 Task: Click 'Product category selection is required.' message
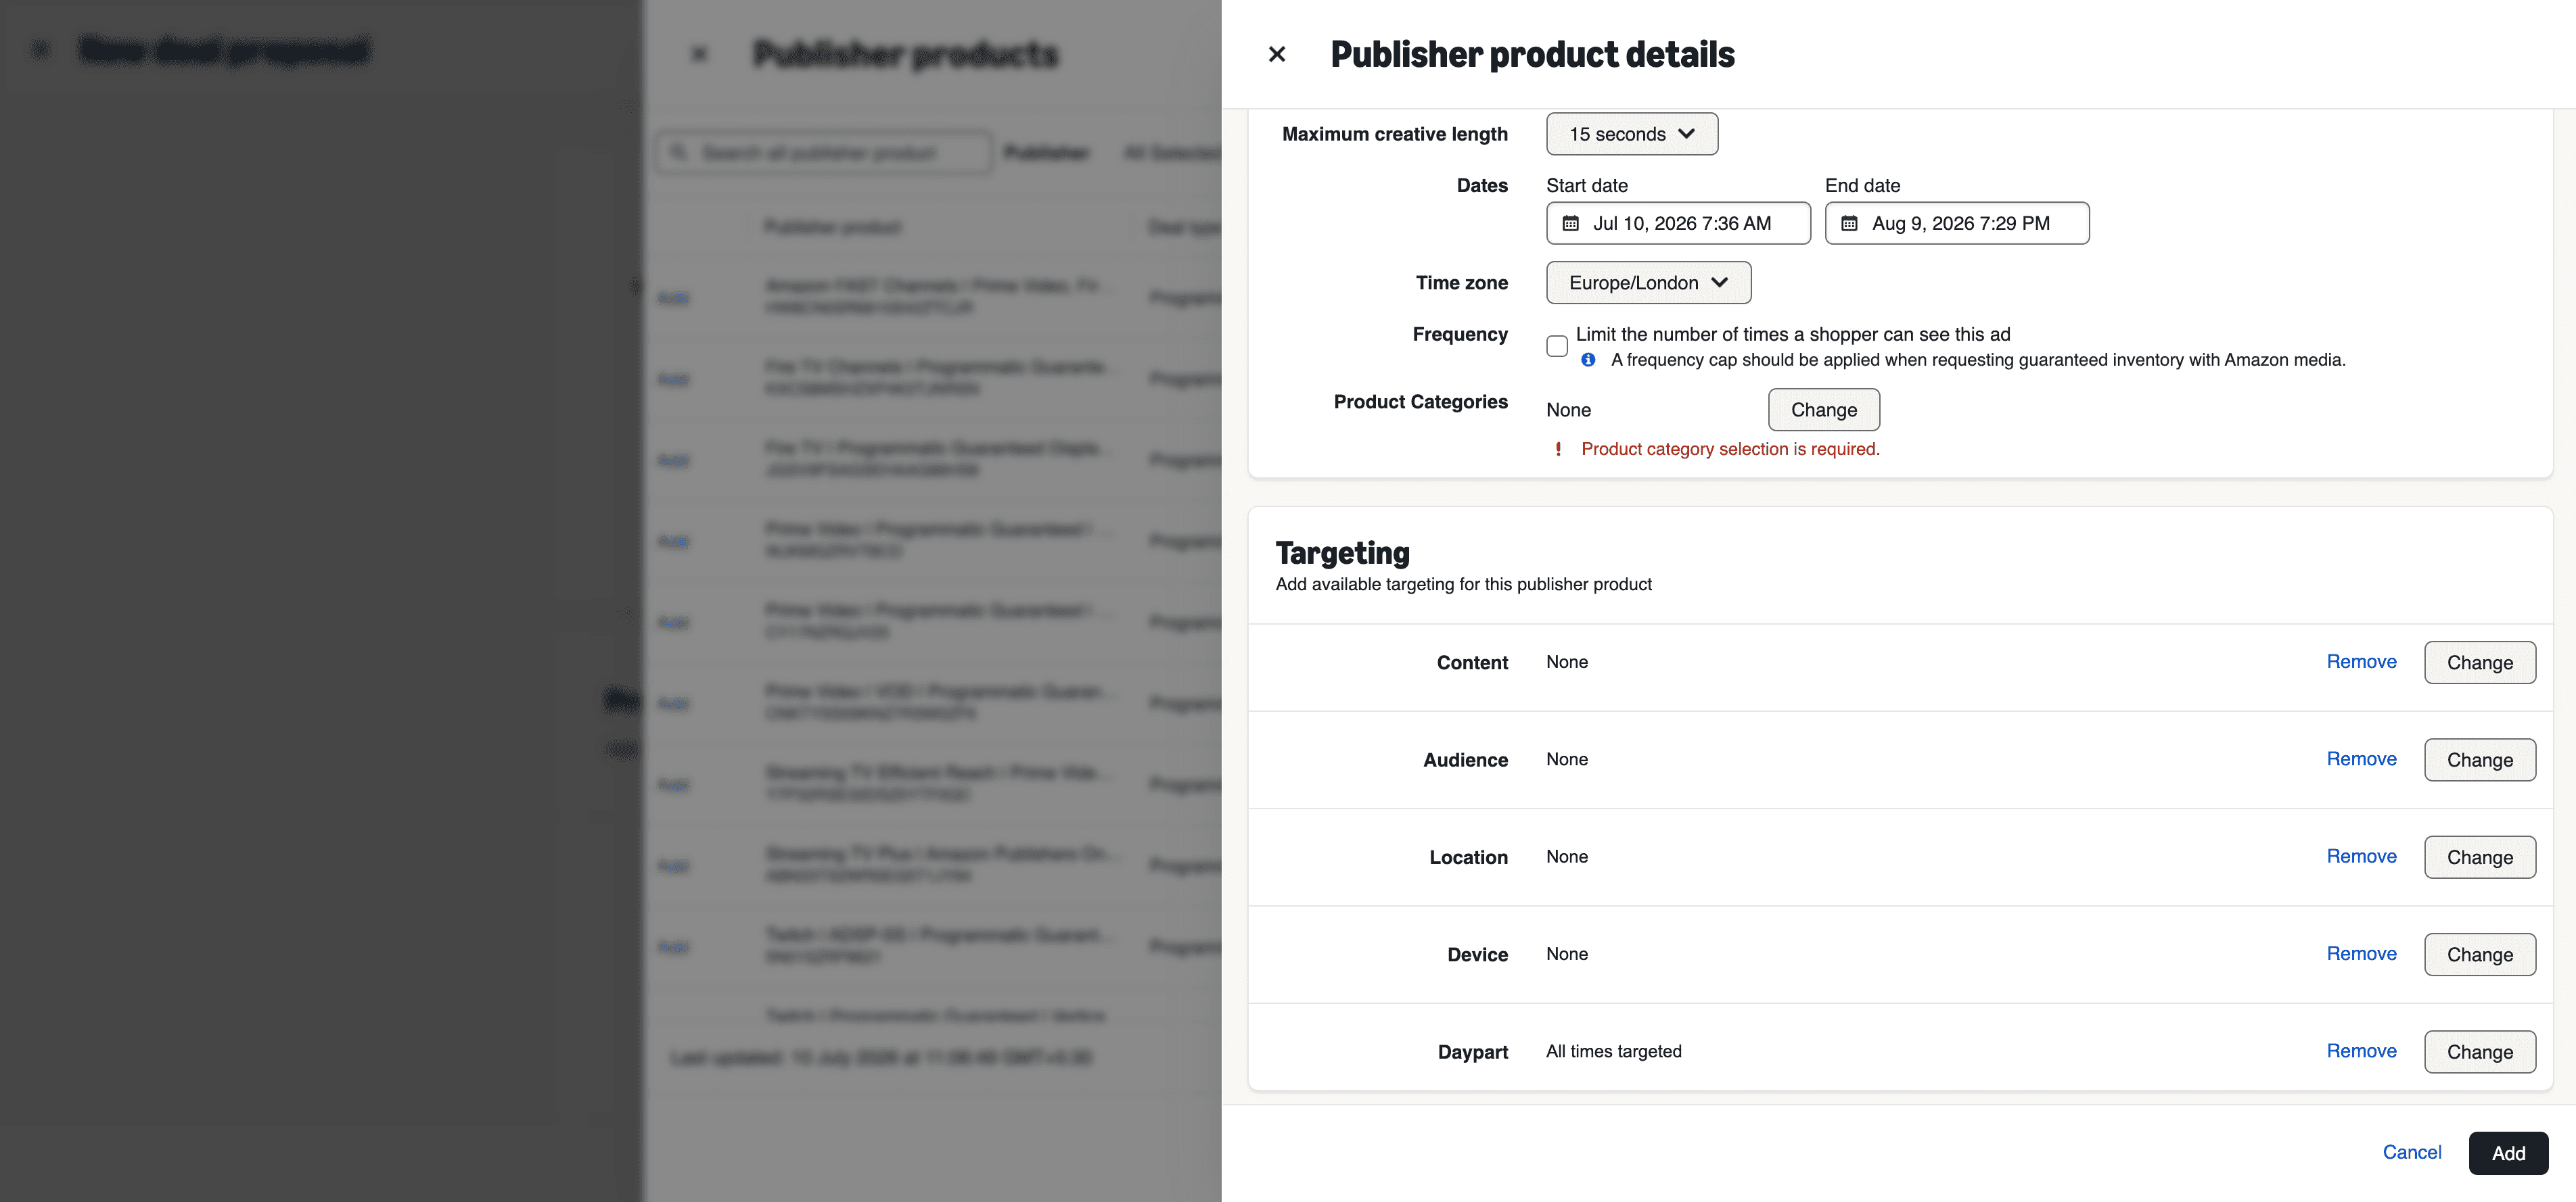click(x=1730, y=450)
